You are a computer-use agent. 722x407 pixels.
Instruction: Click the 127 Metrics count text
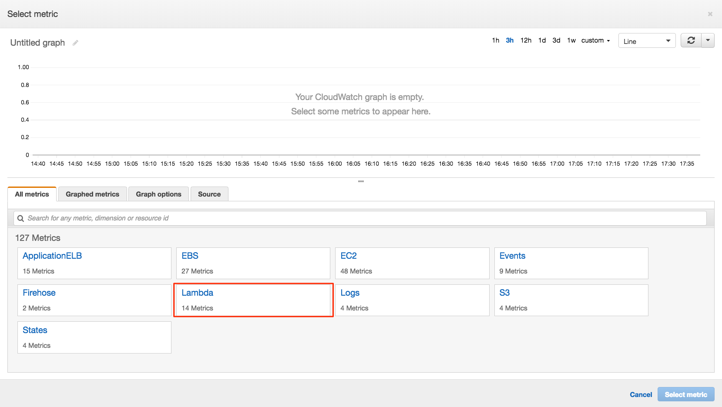[38, 238]
